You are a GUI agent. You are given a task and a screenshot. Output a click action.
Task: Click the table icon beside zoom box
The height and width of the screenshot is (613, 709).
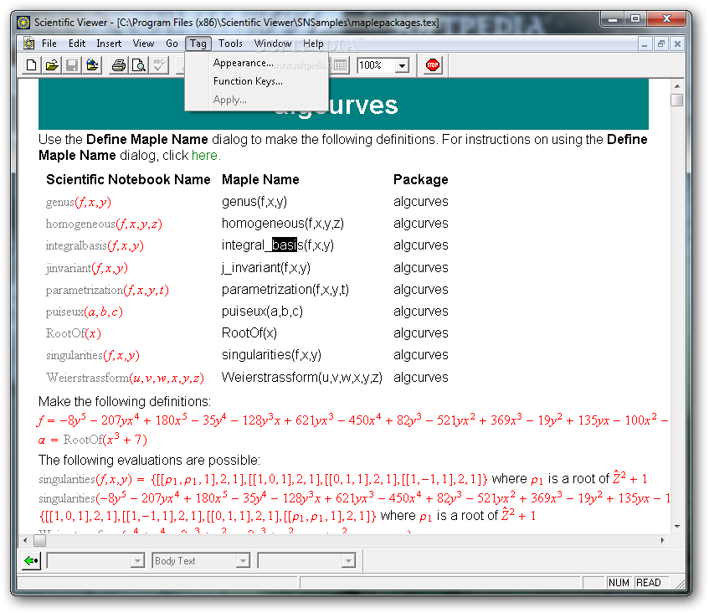[x=340, y=65]
